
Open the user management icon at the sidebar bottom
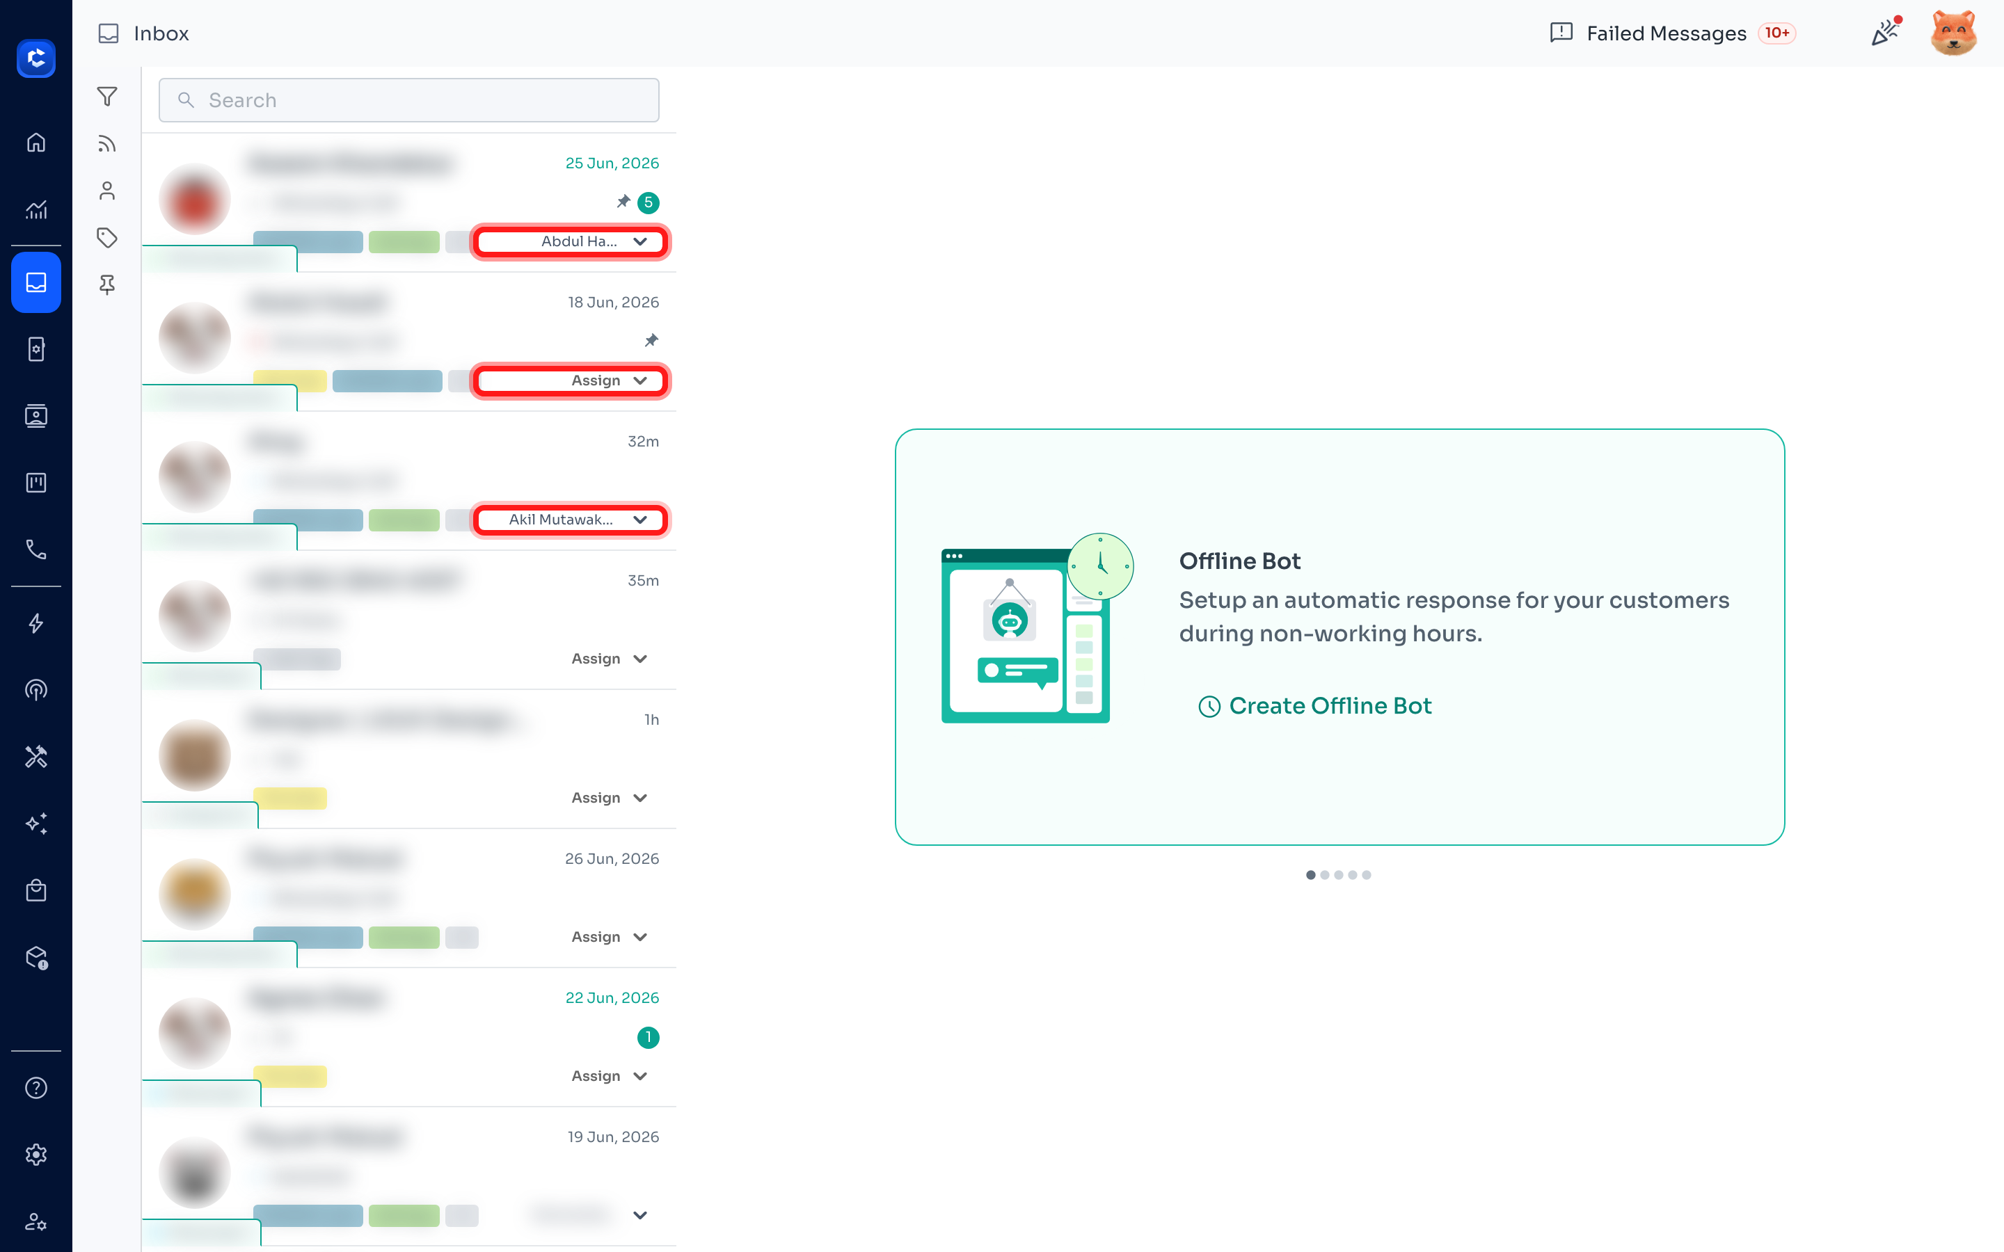click(35, 1221)
